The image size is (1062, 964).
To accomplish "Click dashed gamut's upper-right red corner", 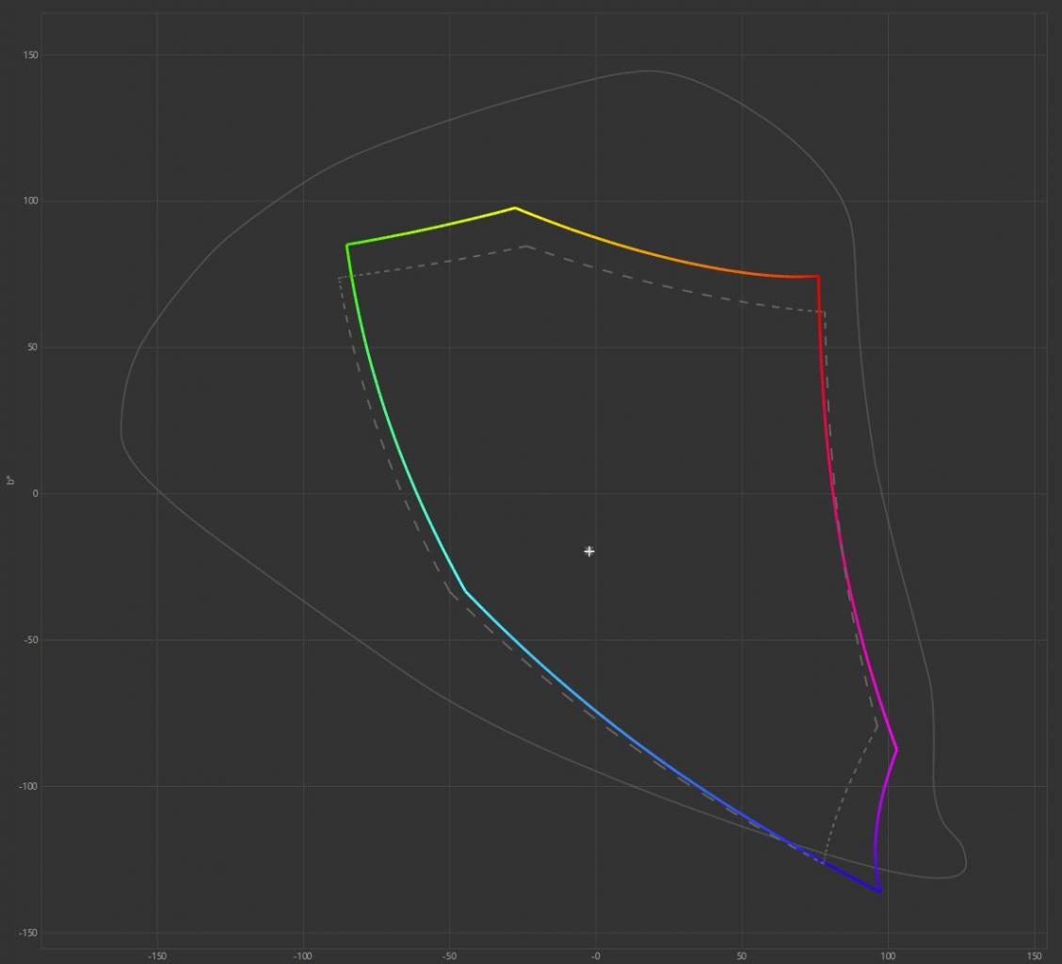I will click(825, 312).
